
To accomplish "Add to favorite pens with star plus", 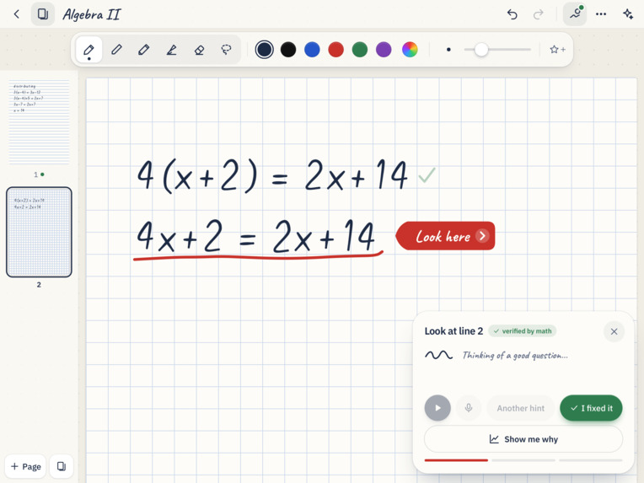I will [557, 50].
